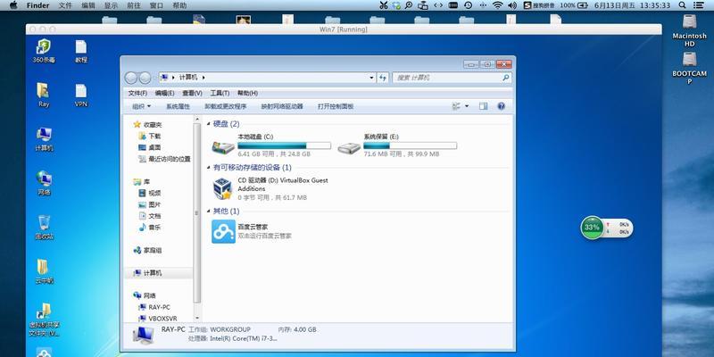Select the BOOTCAMP drive icon
Screen dimensions: 714x357
pyautogui.click(x=689, y=69)
